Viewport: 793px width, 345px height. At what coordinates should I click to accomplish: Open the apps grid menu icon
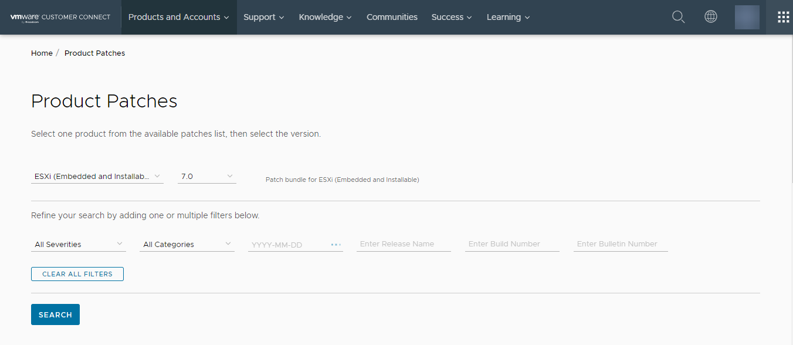[784, 17]
